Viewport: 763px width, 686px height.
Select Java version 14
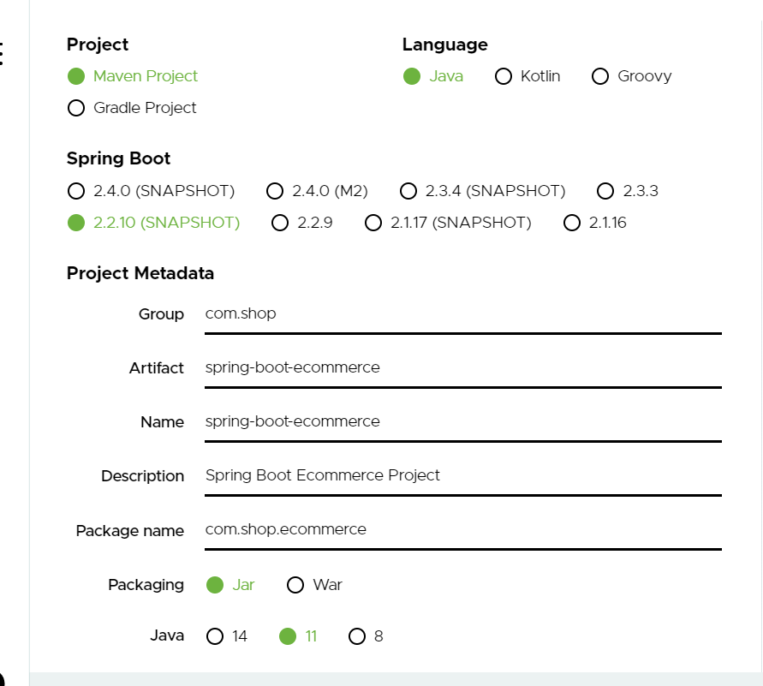pos(215,636)
